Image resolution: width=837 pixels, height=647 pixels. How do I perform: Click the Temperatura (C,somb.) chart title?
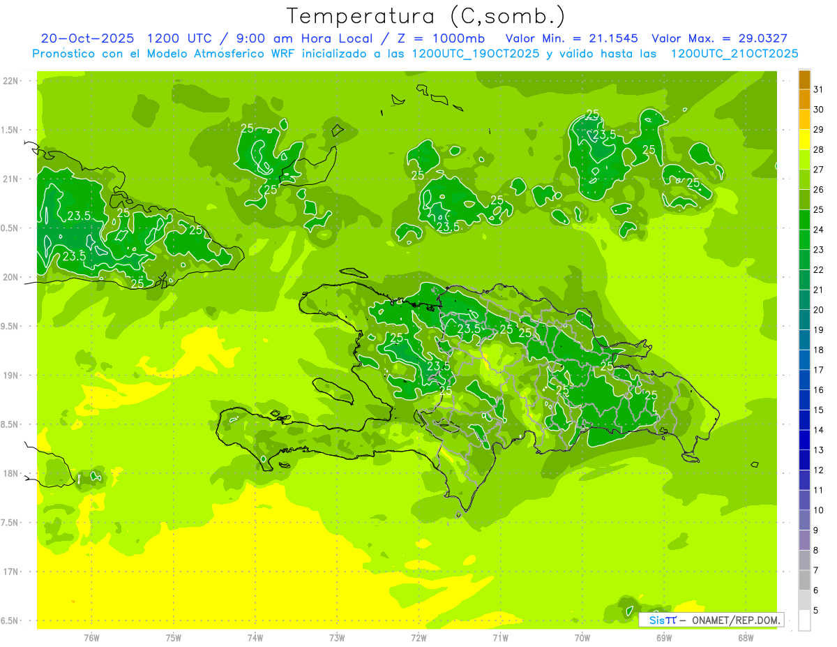click(x=425, y=15)
